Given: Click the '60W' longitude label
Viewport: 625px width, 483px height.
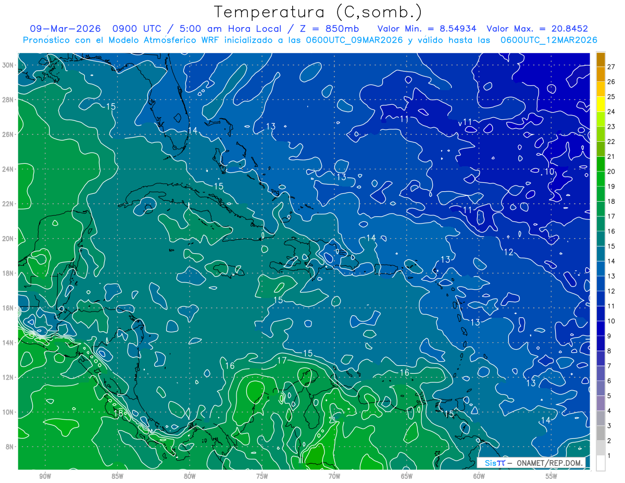Looking at the screenshot, I should (479, 476).
